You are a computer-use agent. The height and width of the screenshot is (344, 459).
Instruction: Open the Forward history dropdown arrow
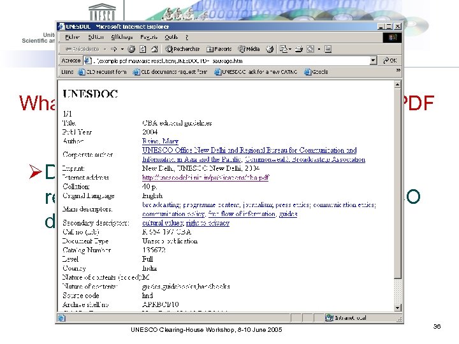[x=122, y=49]
